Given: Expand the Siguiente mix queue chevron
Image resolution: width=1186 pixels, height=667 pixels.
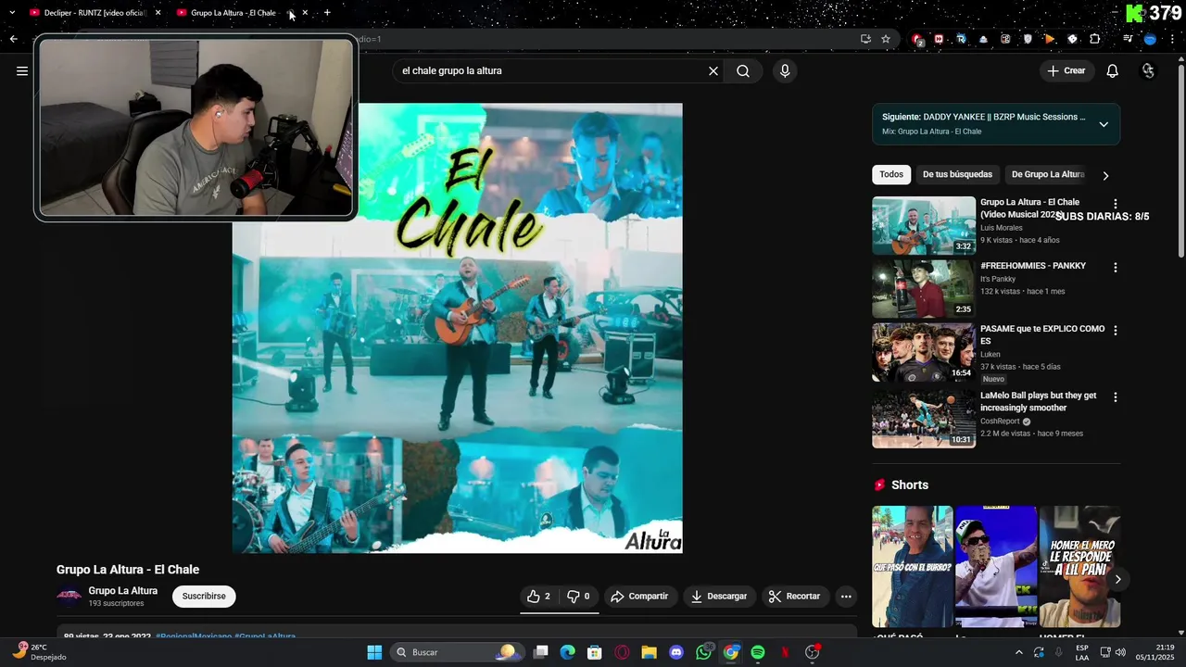Looking at the screenshot, I should pyautogui.click(x=1104, y=124).
